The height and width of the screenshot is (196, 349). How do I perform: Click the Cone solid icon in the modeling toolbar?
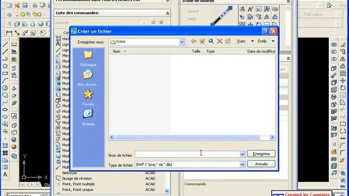33,23
